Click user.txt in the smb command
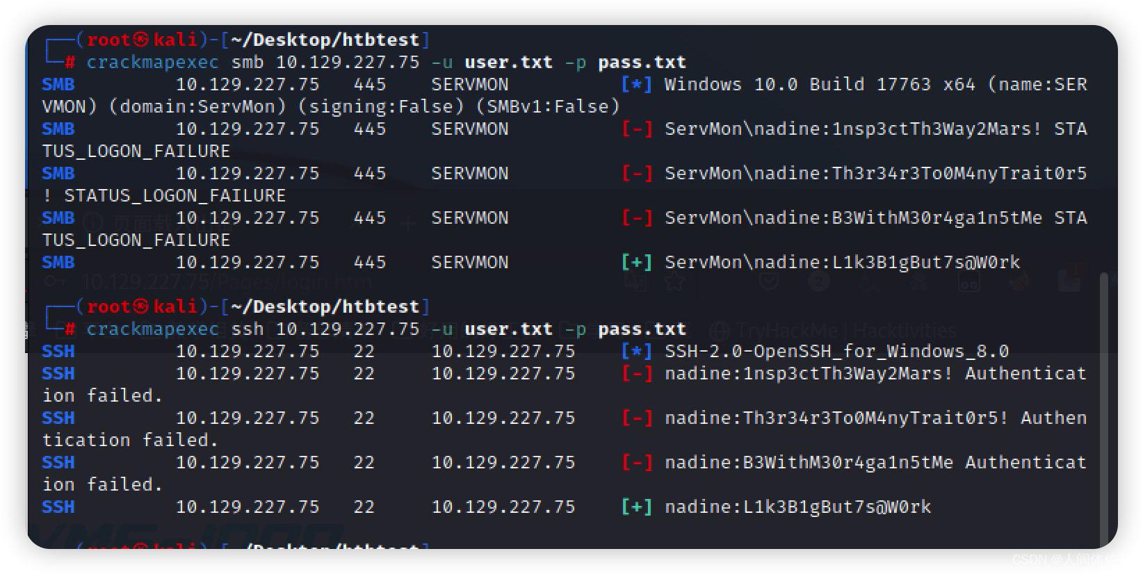The height and width of the screenshot is (574, 1143). 508,63
